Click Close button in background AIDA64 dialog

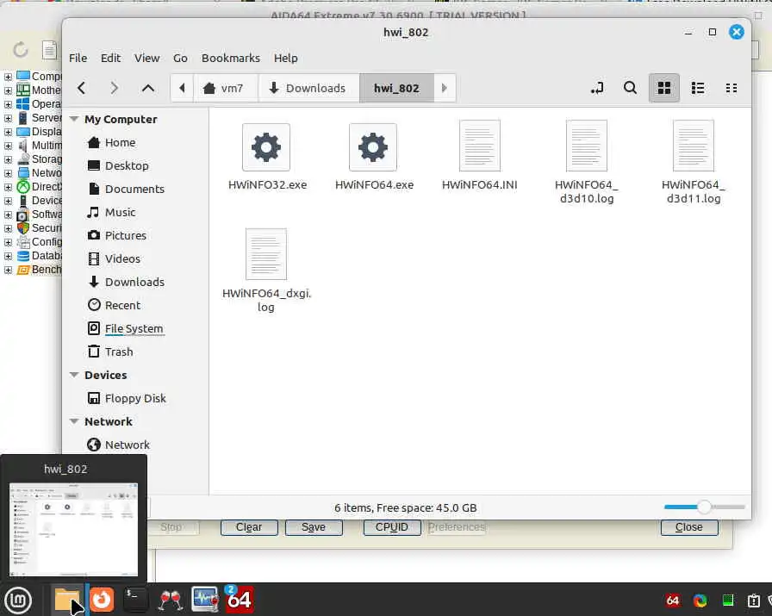pyautogui.click(x=689, y=527)
